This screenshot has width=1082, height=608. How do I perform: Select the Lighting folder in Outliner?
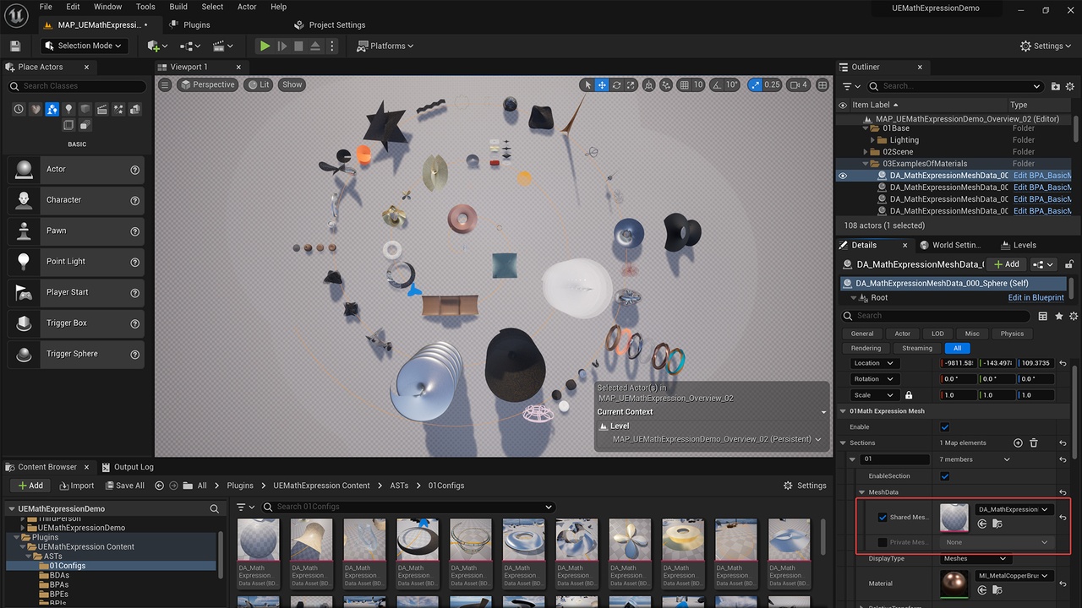904,140
